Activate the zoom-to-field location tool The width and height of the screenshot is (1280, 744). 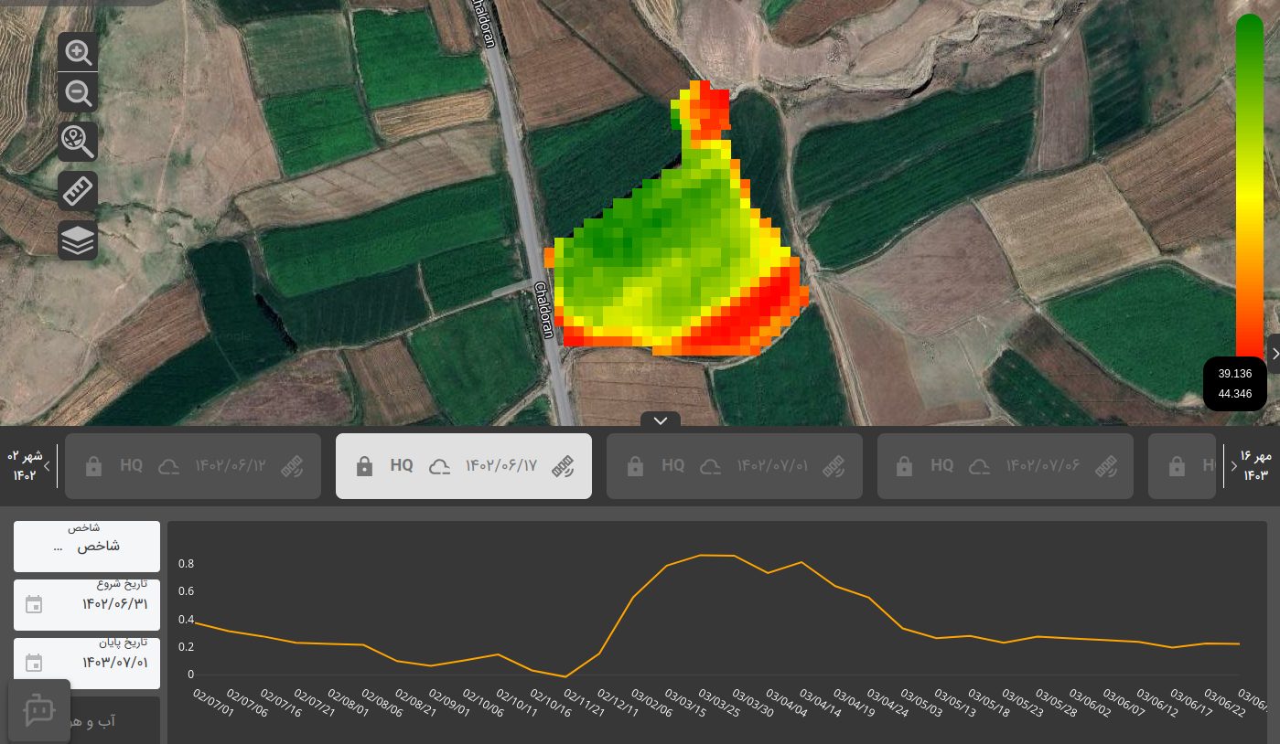pos(78,142)
